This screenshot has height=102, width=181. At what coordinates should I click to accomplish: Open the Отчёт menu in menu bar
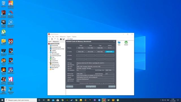[57, 37]
